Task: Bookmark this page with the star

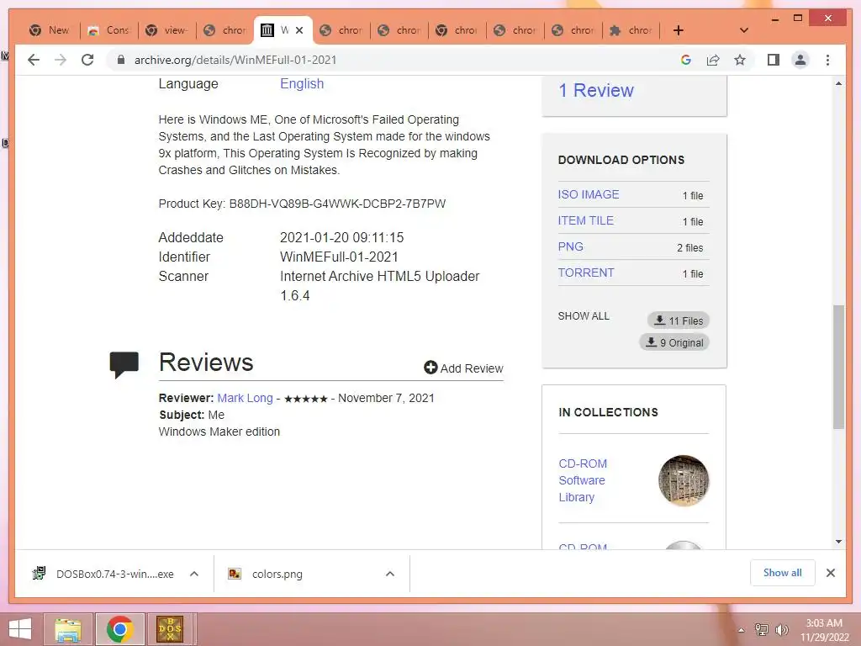Action: pos(740,60)
